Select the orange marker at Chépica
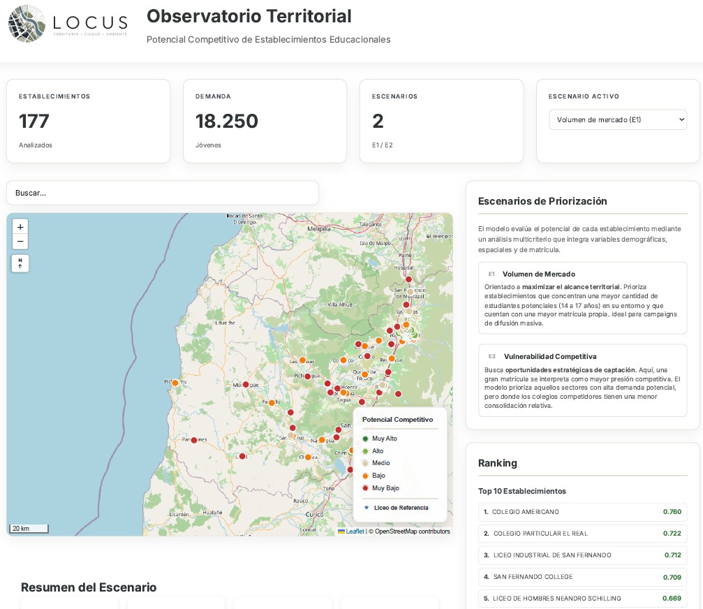 point(308,457)
